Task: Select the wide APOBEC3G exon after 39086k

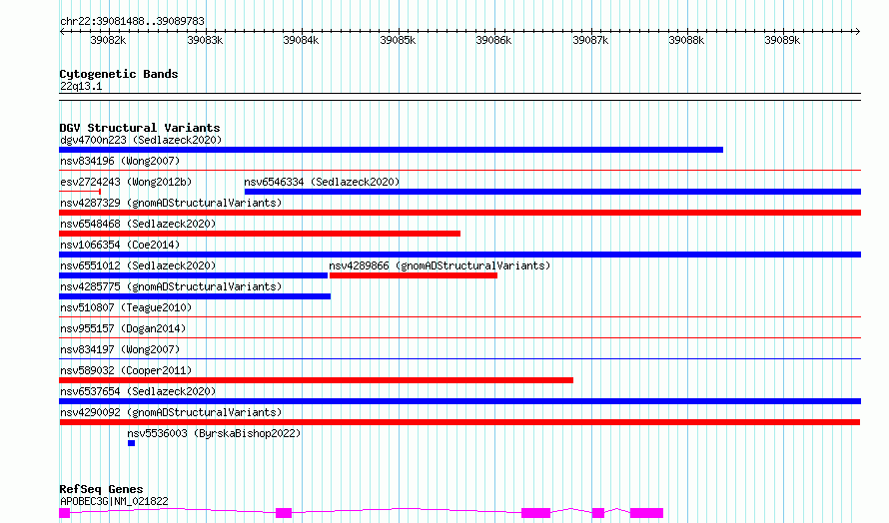Action: (535, 513)
